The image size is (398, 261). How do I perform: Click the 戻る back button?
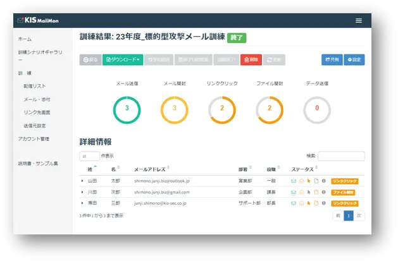tap(90, 60)
